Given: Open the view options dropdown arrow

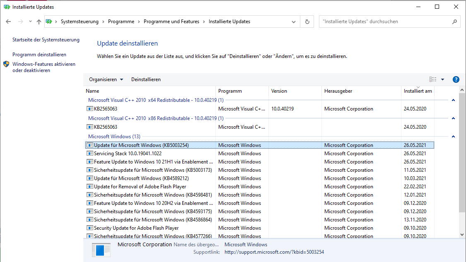Looking at the screenshot, I should click(x=442, y=79).
